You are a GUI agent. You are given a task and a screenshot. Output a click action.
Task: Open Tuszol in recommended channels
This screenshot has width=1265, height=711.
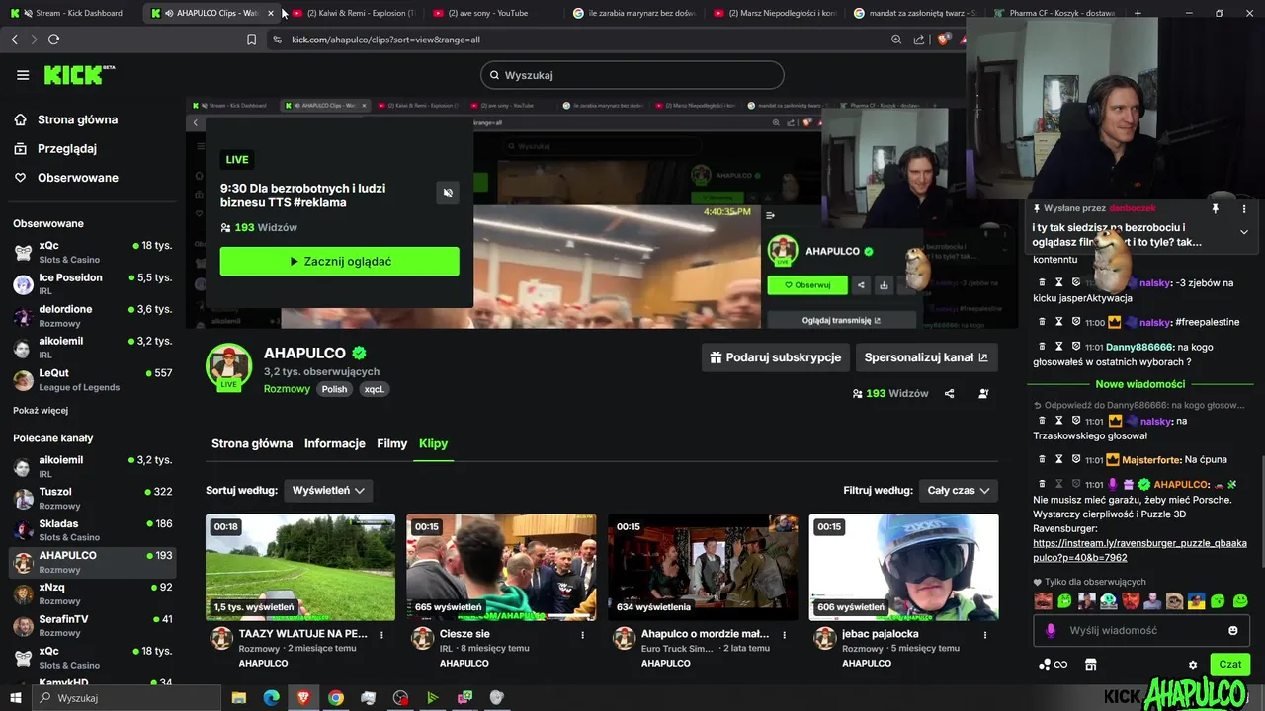pos(93,498)
